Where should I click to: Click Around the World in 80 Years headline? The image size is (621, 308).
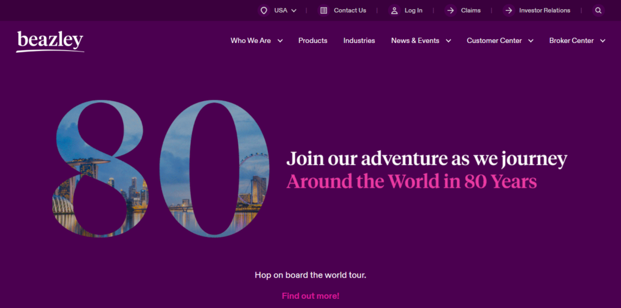coord(412,181)
